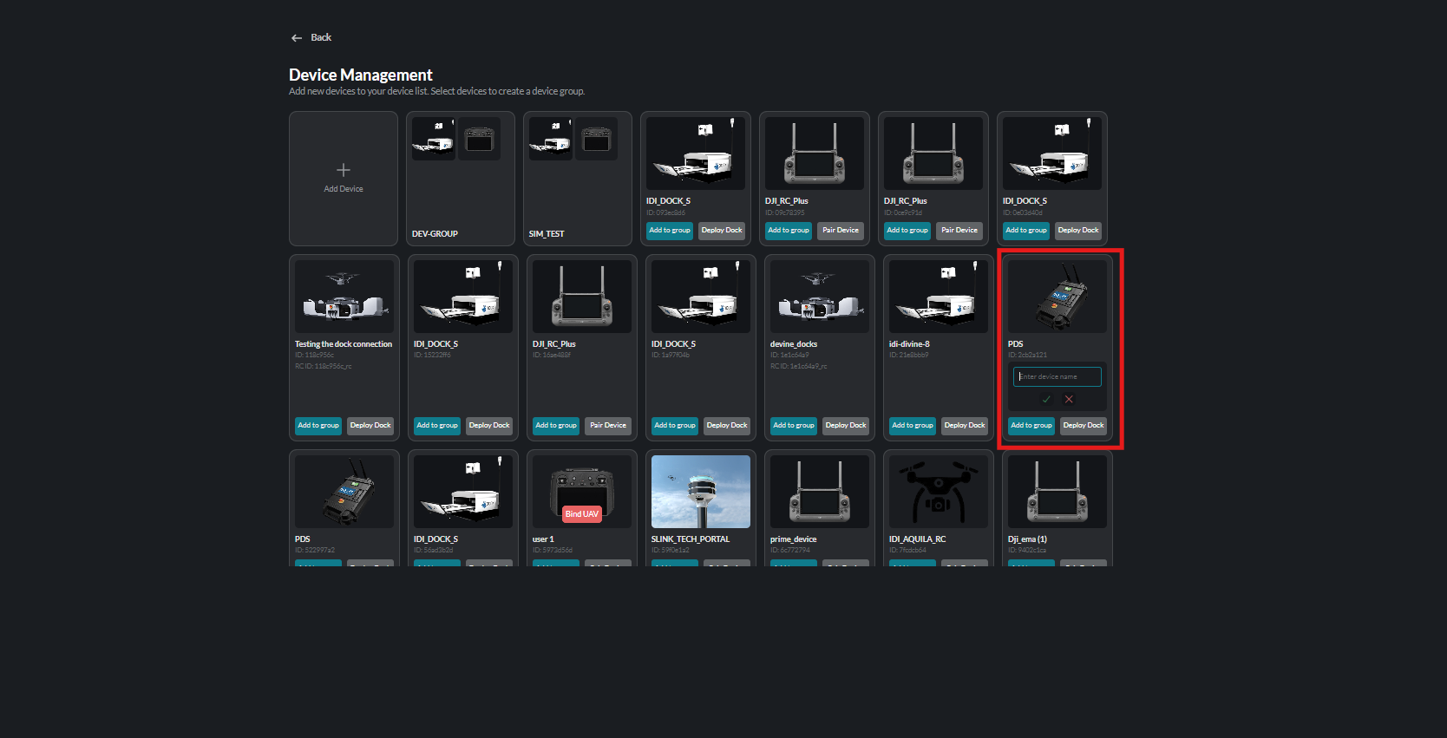Screen dimensions: 1447x738
Task: Add IDI_DOCK_S 0e03d40d to group
Action: pos(1026,231)
